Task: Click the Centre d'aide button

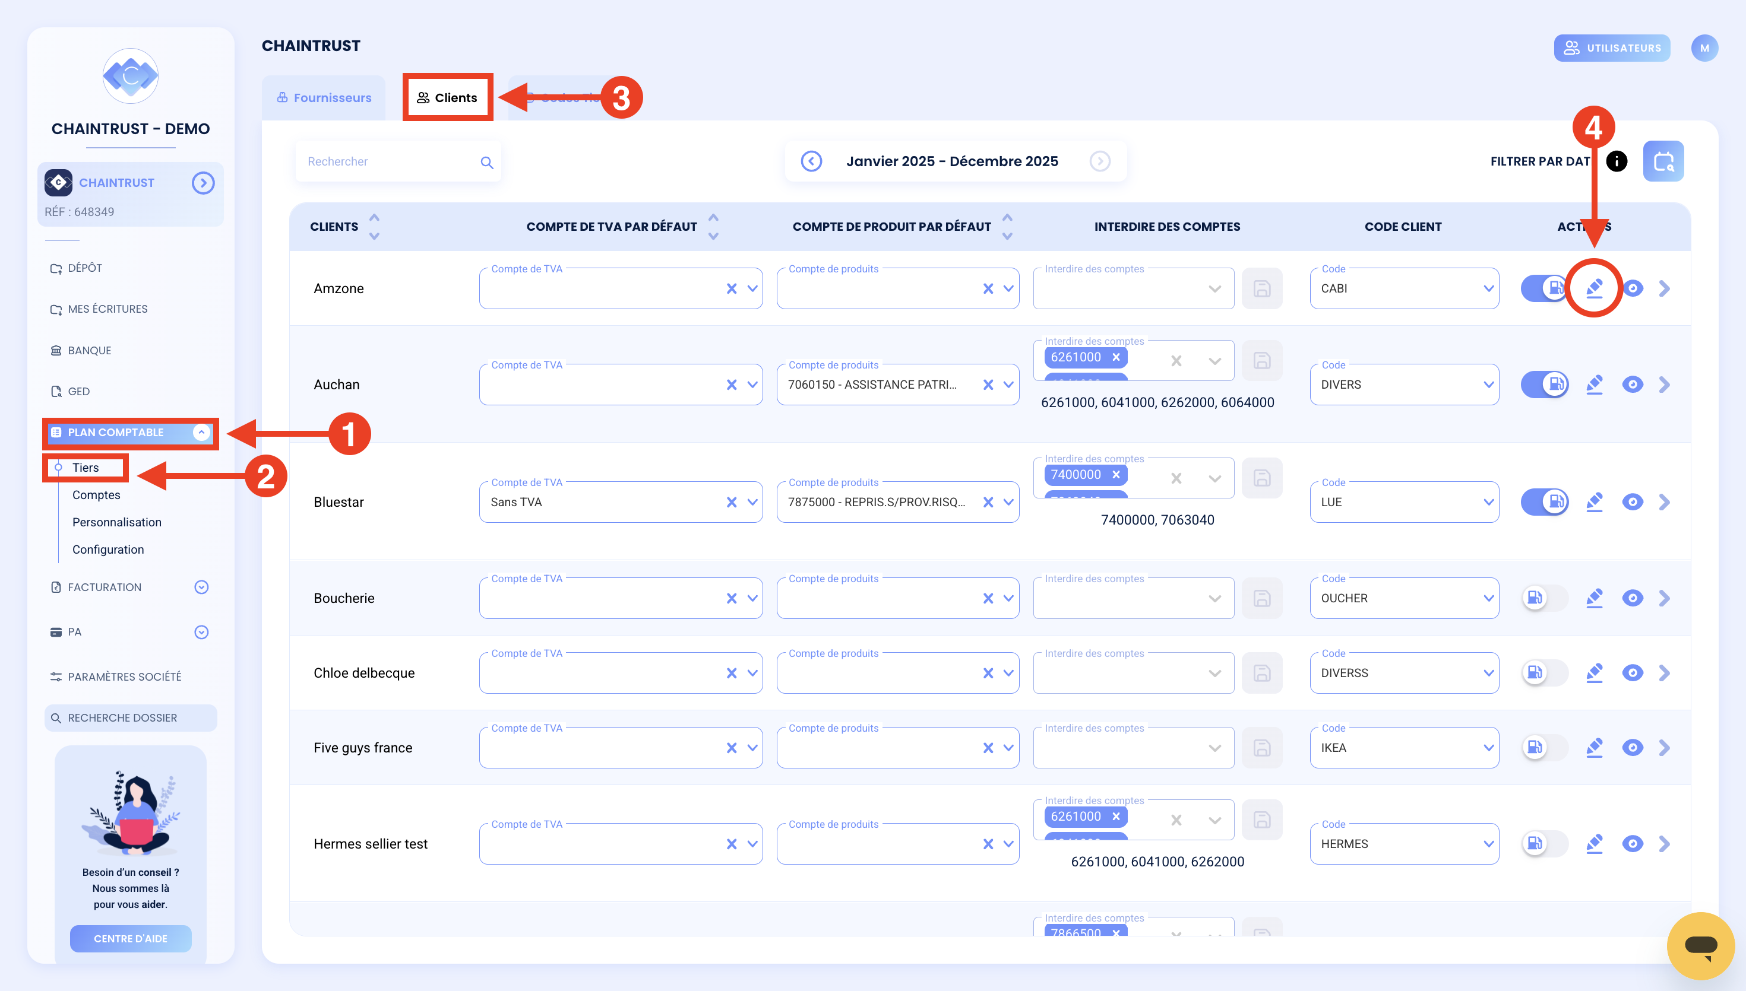Action: [130, 939]
